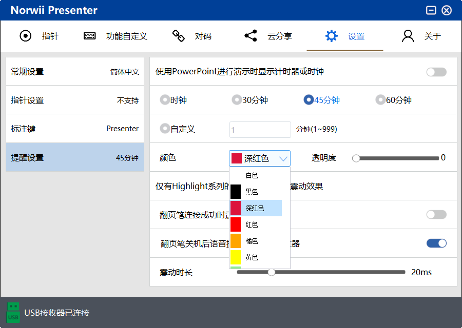Choose 红色 from the color list
Image resolution: width=462 pixels, height=328 pixels.
point(256,224)
